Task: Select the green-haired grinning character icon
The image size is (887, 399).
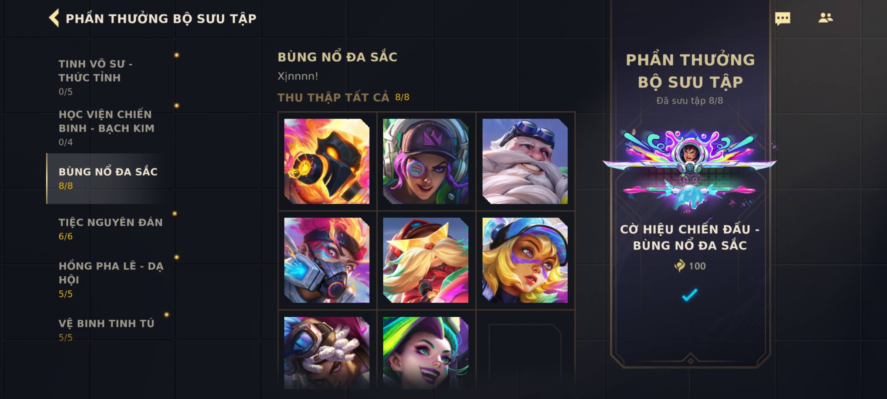Action: click(426, 353)
